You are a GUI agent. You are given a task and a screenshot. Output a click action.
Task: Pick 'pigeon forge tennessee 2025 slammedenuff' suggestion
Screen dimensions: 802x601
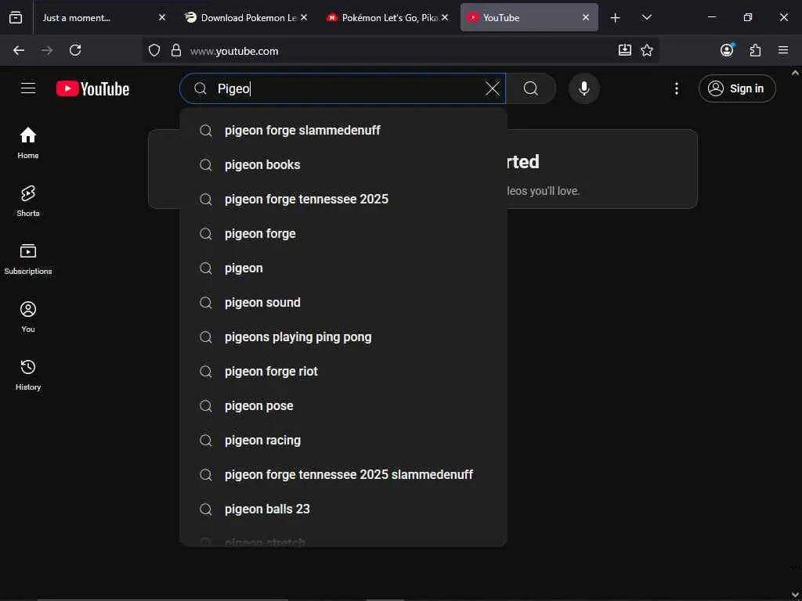tap(343, 474)
